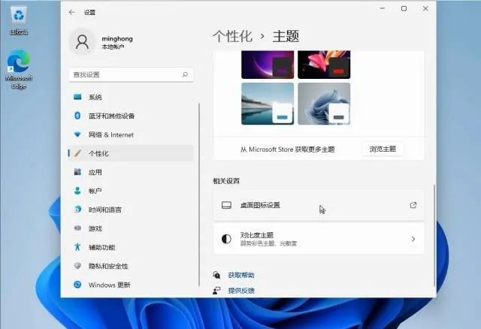Maximize the Settings window

(x=404, y=8)
